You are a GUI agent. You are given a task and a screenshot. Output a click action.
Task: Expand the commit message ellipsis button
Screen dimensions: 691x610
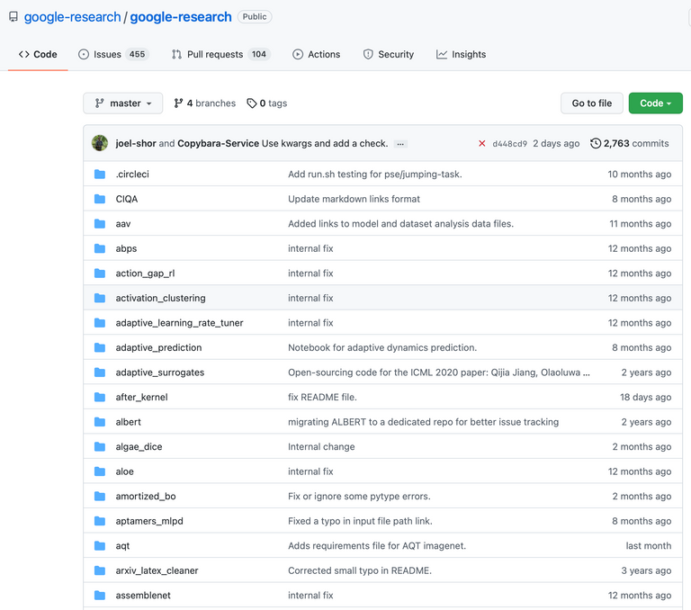click(400, 144)
